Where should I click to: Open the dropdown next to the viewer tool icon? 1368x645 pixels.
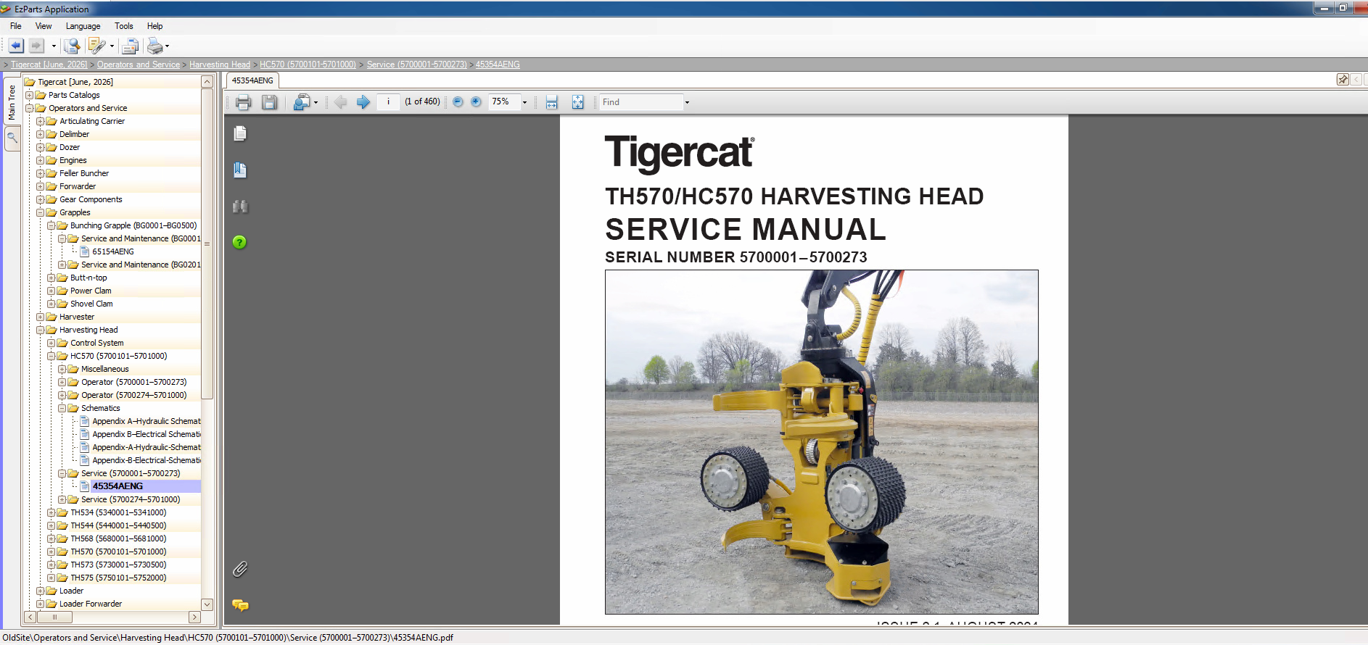[316, 103]
